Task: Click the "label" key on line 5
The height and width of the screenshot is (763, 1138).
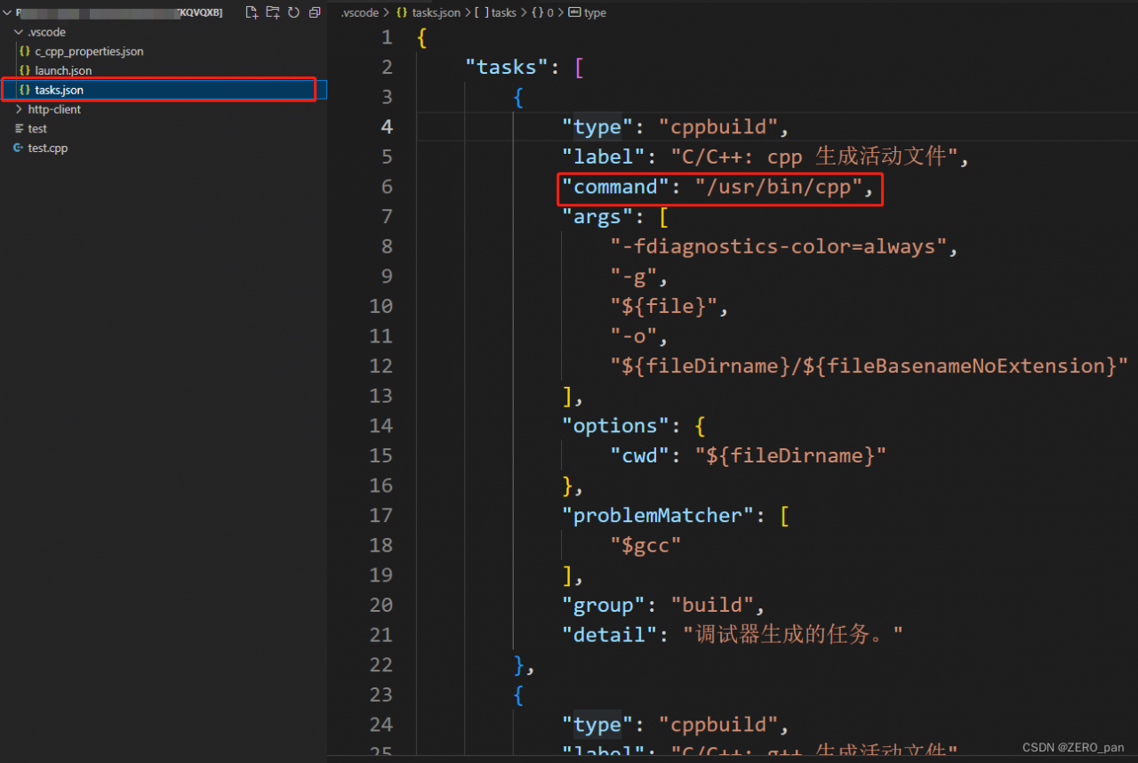Action: (x=603, y=157)
